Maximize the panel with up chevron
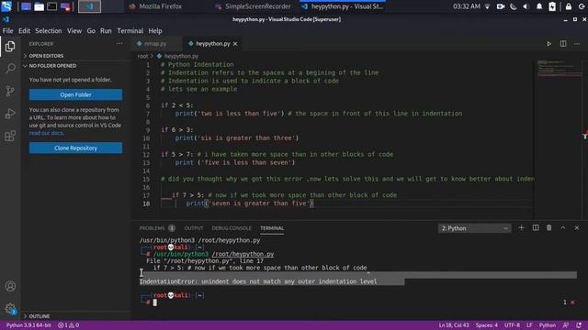 point(563,228)
